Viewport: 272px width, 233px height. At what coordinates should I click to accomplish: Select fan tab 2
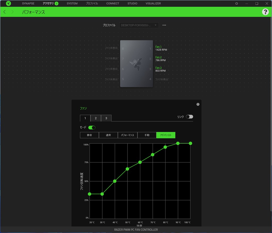(x=96, y=118)
